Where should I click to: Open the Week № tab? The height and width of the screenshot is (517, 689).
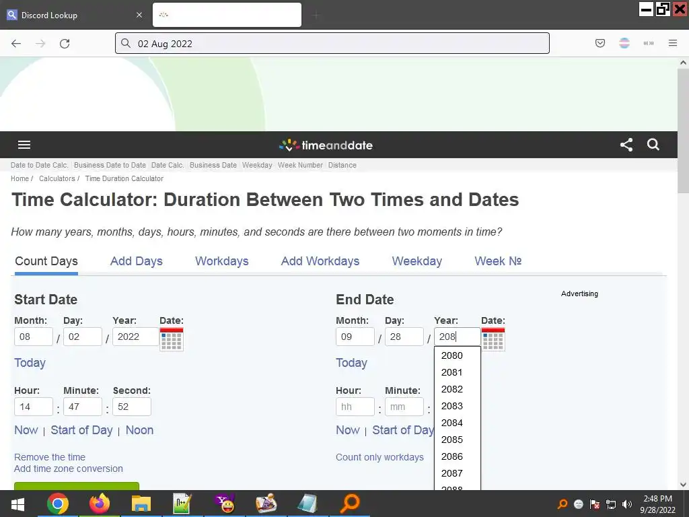click(x=498, y=261)
